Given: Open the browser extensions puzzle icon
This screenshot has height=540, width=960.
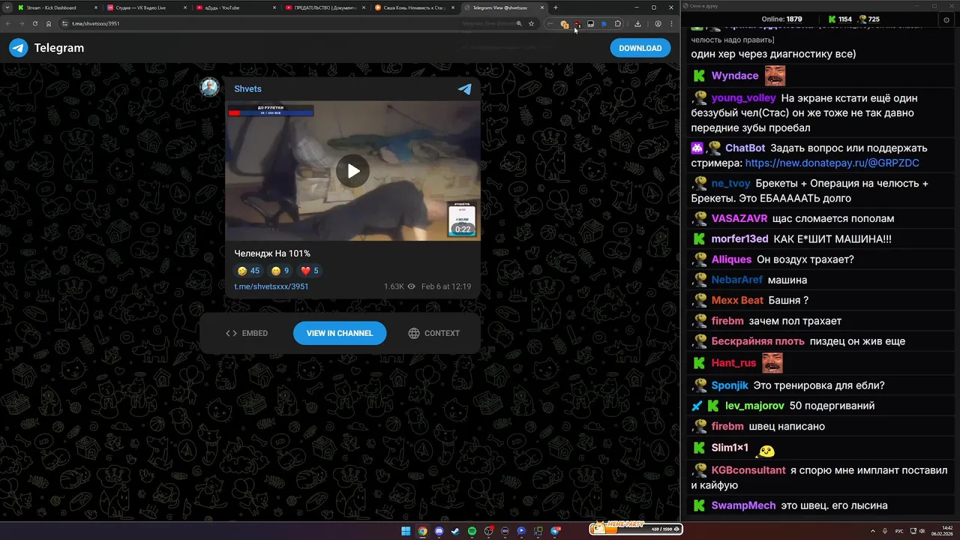Looking at the screenshot, I should coord(618,23).
